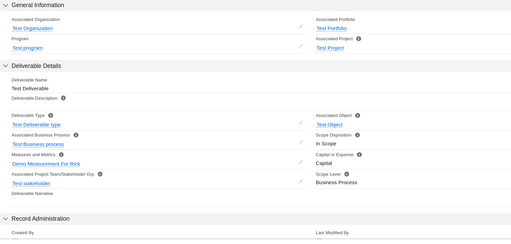Show info tooltip for Associated Project
The width and height of the screenshot is (511, 244).
tap(359, 39)
